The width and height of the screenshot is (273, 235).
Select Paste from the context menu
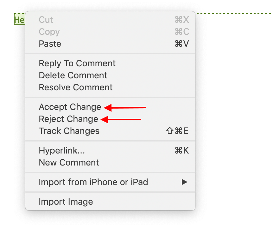tap(49, 44)
